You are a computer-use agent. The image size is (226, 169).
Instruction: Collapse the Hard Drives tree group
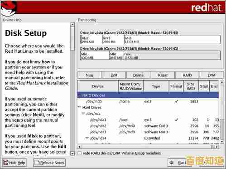79,107
